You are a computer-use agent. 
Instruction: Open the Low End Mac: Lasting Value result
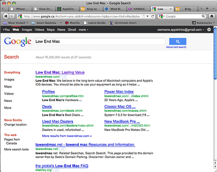click(x=60, y=72)
